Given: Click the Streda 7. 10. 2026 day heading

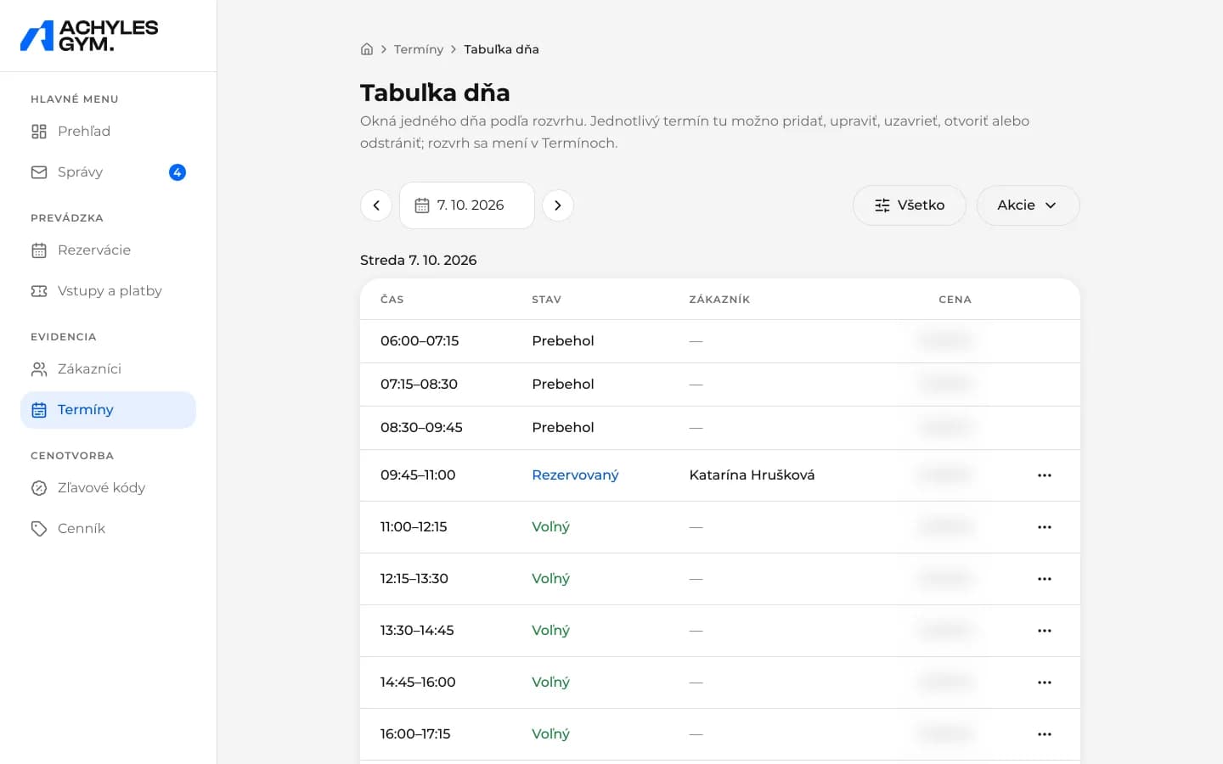Looking at the screenshot, I should pos(419,261).
